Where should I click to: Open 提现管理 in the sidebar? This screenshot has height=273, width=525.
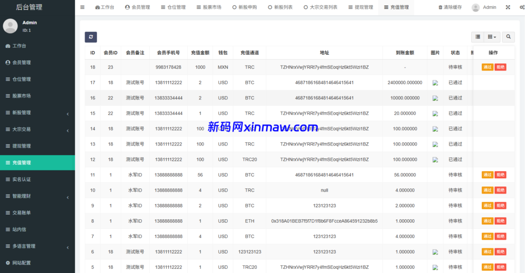37,146
